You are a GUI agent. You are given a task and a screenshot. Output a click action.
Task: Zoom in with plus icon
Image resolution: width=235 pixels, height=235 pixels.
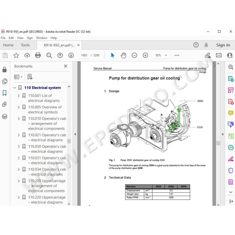click(145, 55)
